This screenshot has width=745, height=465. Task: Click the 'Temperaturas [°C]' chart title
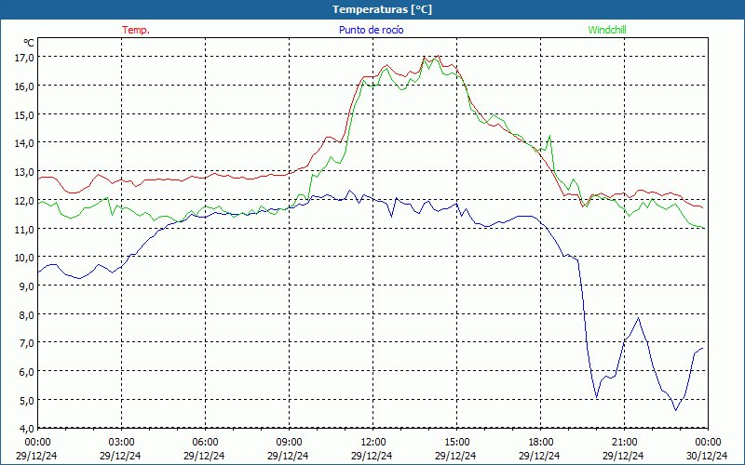[382, 9]
